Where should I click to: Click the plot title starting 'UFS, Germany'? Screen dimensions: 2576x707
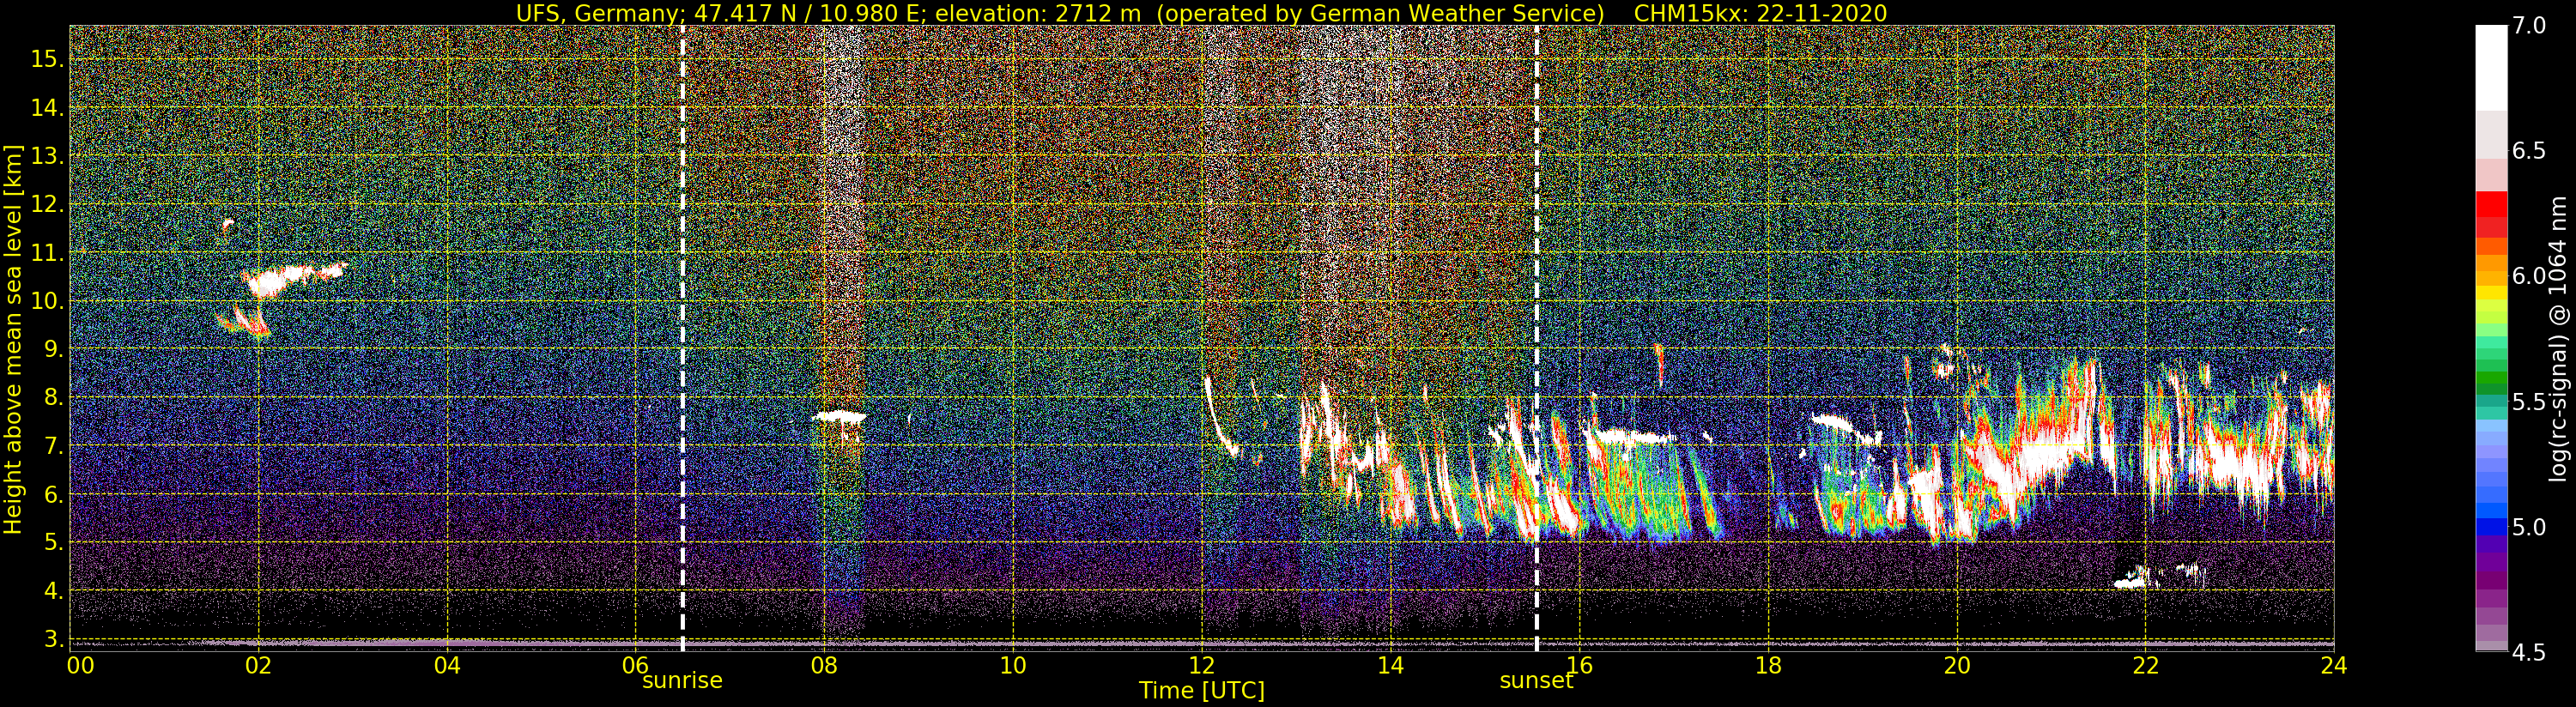1201,13
